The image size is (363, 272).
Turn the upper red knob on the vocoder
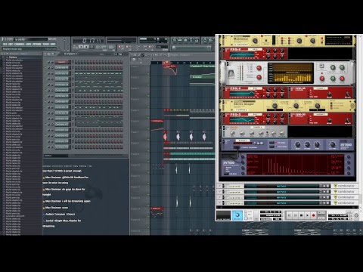[259, 68]
